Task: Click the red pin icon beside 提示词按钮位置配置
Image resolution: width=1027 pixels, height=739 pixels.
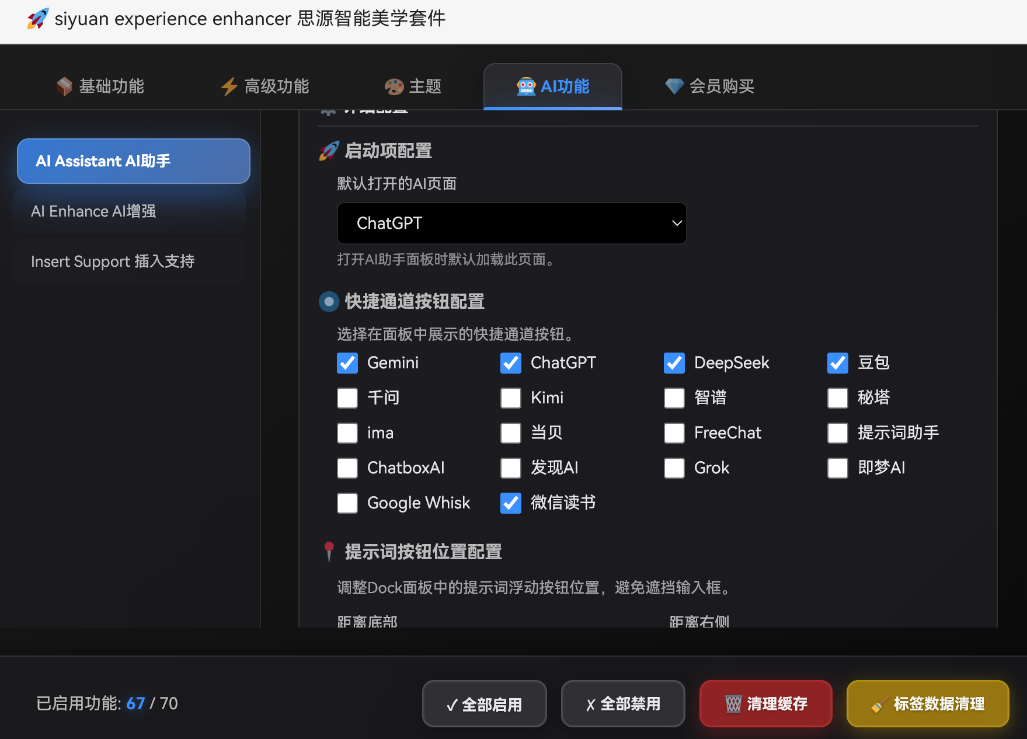Action: tap(329, 552)
